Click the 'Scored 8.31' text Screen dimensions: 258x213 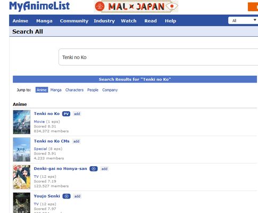click(45, 126)
